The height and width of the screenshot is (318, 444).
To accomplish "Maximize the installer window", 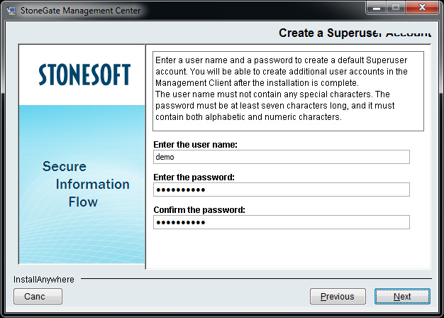I will (396, 7).
